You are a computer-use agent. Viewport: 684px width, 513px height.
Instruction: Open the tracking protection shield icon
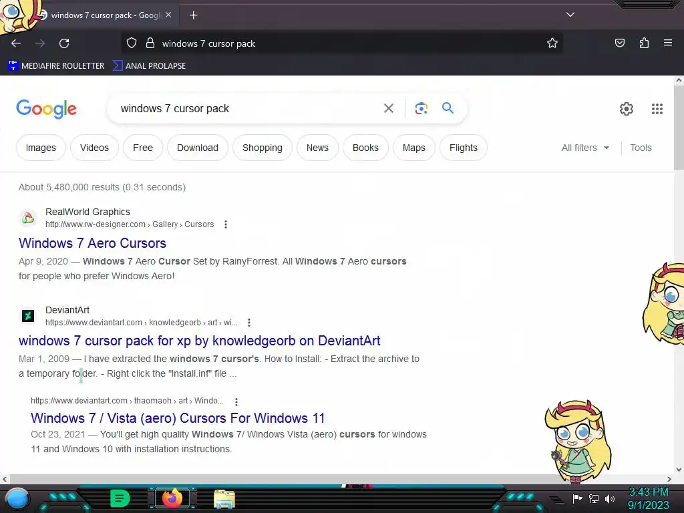click(132, 43)
